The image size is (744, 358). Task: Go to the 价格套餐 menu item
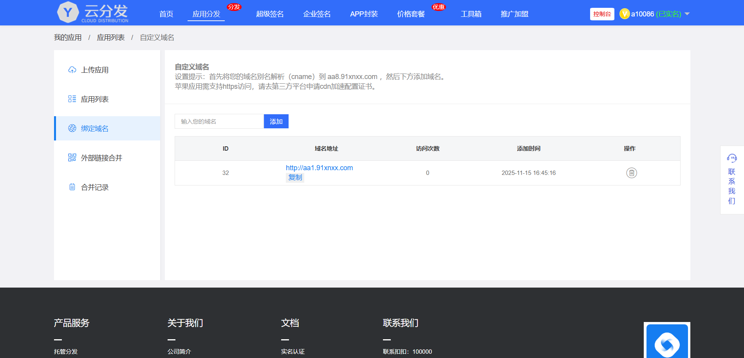(411, 14)
